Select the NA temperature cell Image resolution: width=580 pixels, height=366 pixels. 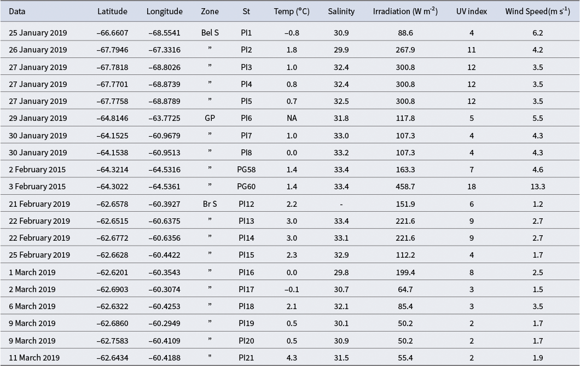click(x=292, y=118)
